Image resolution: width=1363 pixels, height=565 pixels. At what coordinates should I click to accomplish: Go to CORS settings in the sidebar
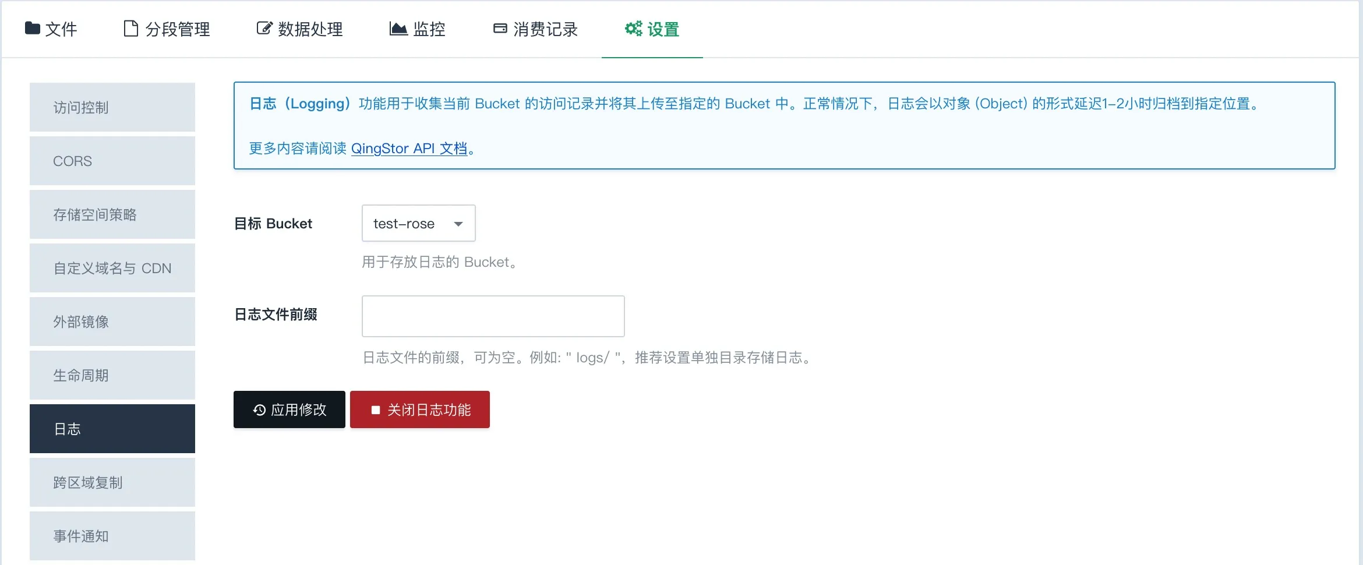[x=112, y=161]
